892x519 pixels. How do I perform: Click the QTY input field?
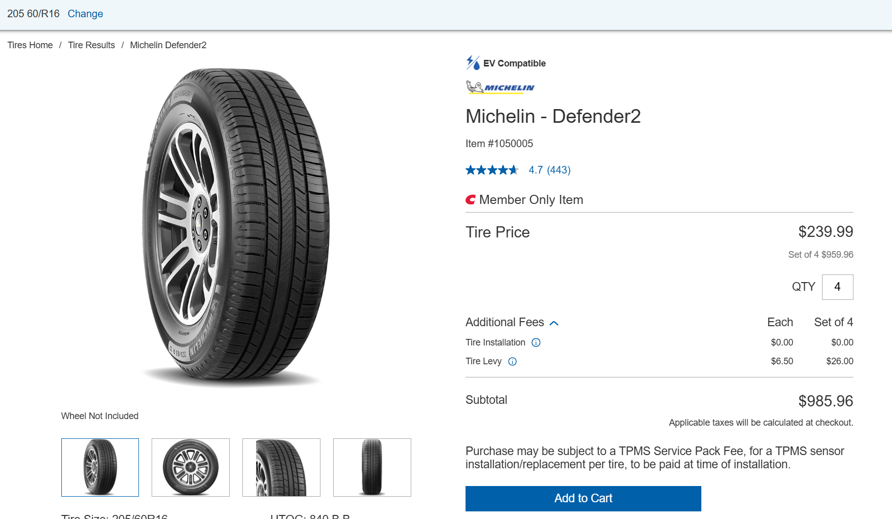(x=837, y=287)
